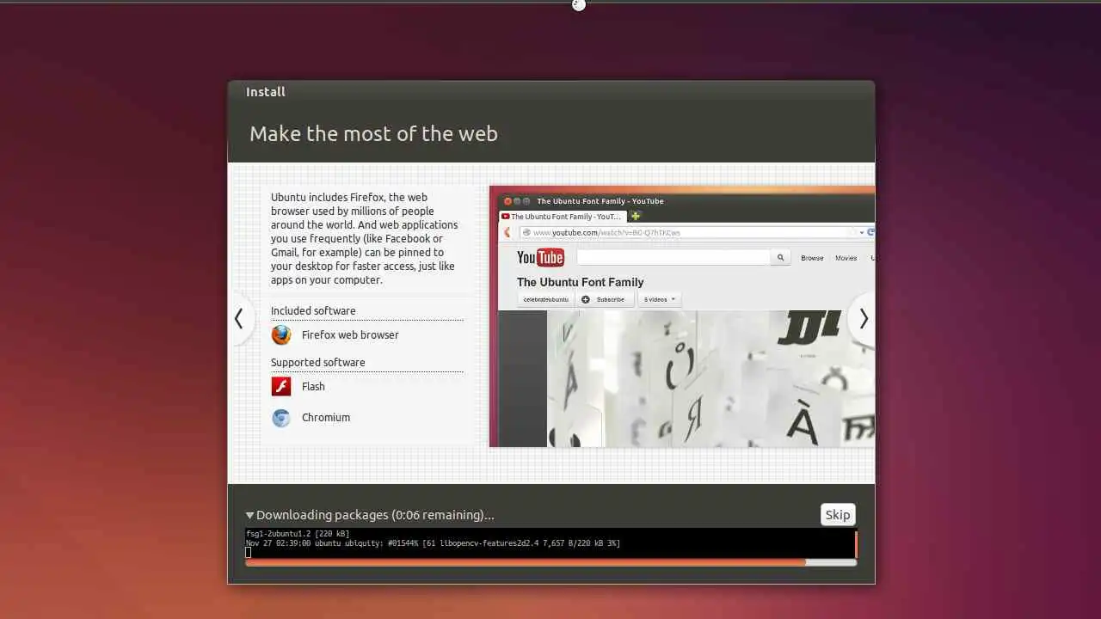Click the reload icon in address bar

point(870,232)
